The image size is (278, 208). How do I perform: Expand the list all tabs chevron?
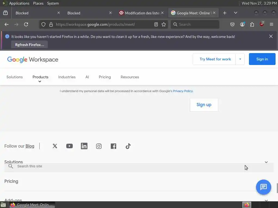coord(235,13)
